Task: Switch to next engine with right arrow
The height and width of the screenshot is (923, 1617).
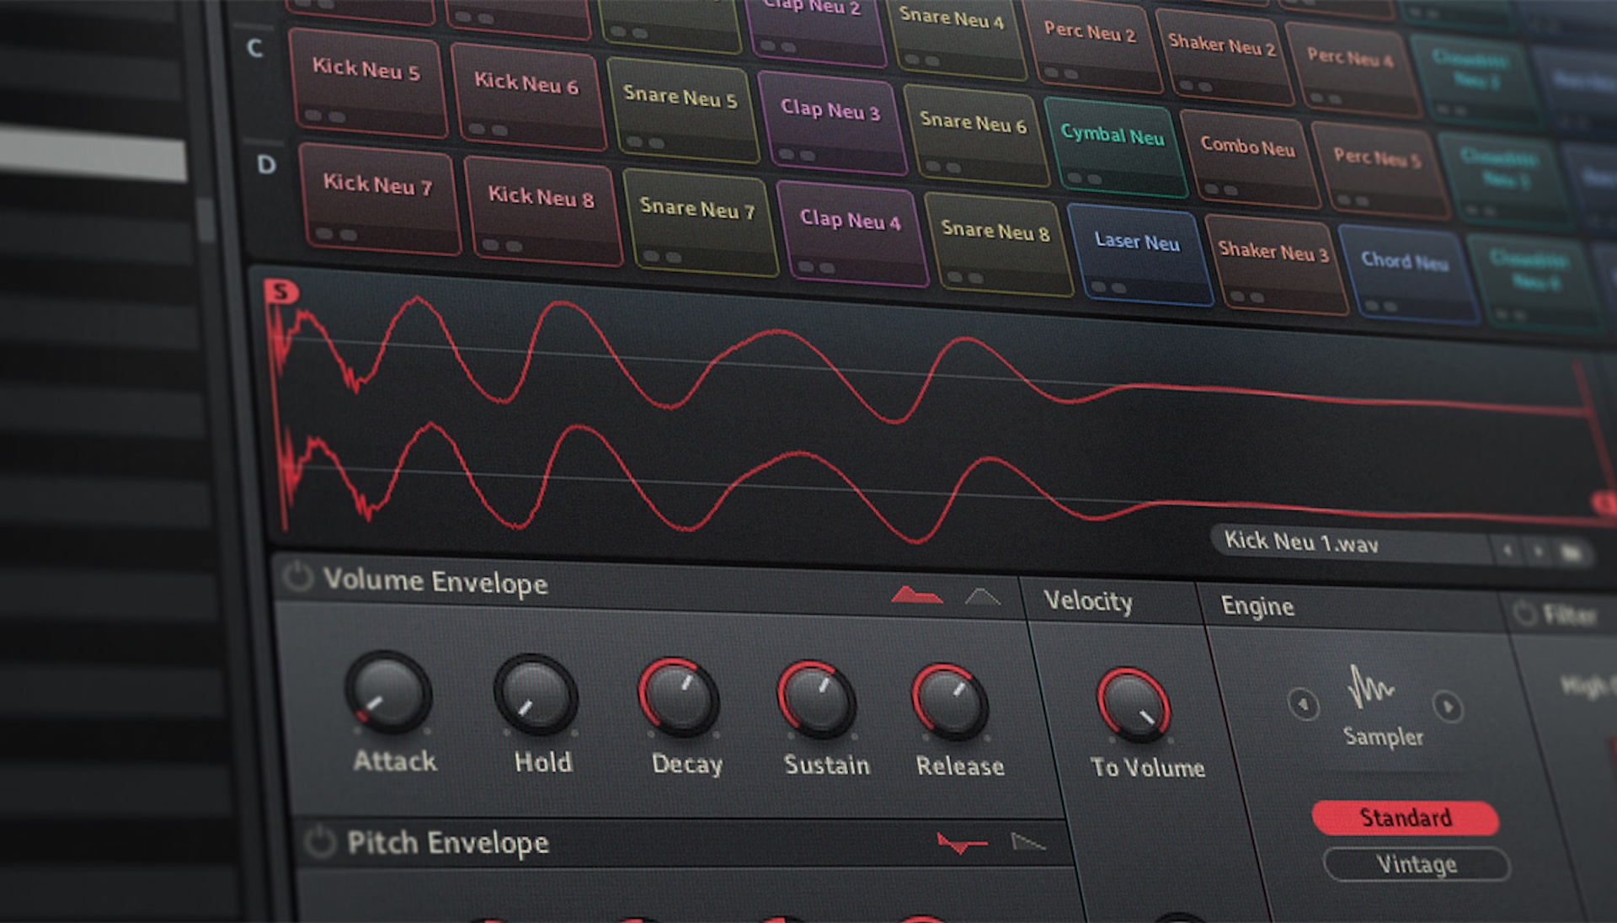Action: tap(1448, 707)
